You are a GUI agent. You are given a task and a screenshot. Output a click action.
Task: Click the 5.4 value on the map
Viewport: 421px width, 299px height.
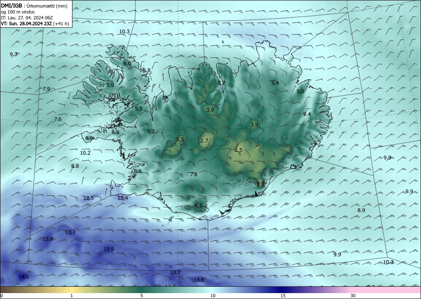click(275, 83)
